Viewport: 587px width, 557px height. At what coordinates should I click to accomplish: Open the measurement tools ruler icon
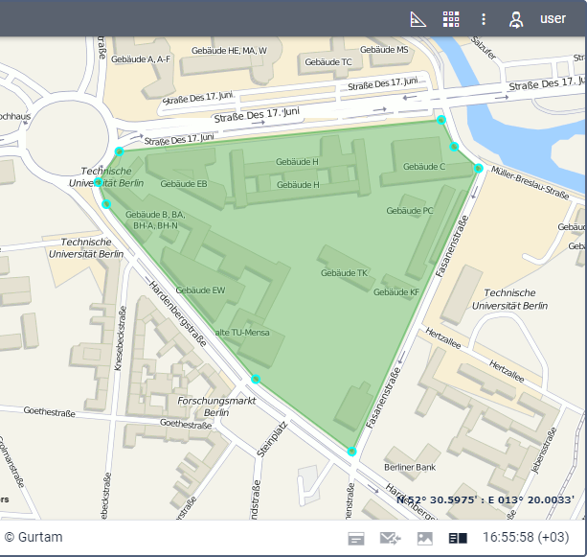(x=418, y=19)
